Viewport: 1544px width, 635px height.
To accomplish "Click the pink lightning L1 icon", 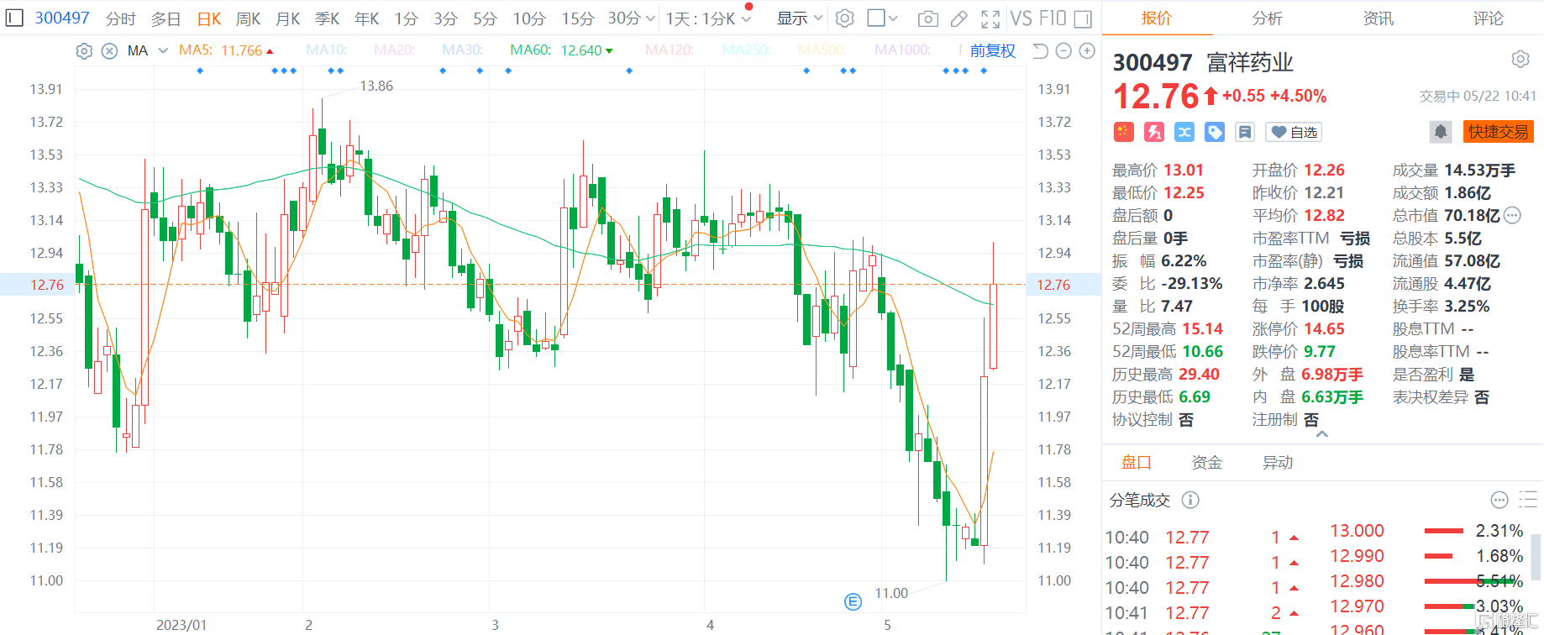I will [x=1154, y=132].
